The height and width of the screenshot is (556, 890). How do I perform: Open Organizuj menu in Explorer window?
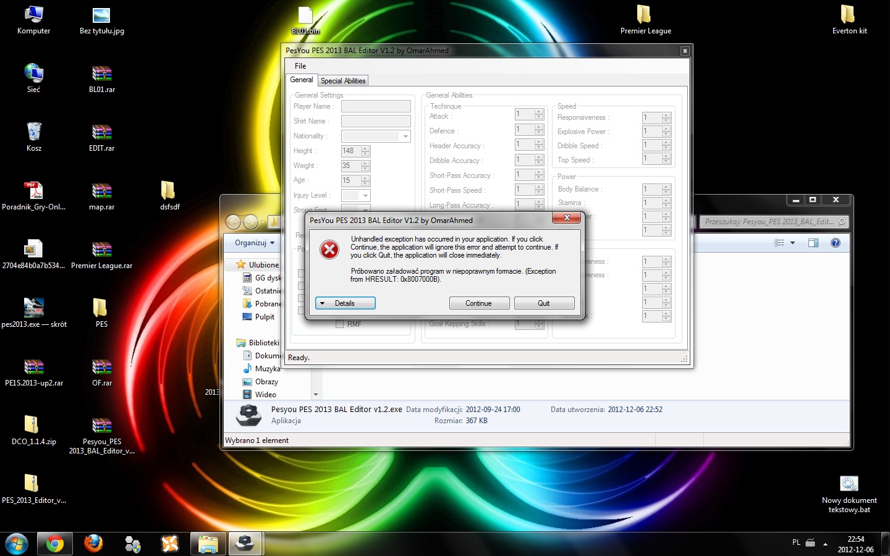[x=255, y=243]
